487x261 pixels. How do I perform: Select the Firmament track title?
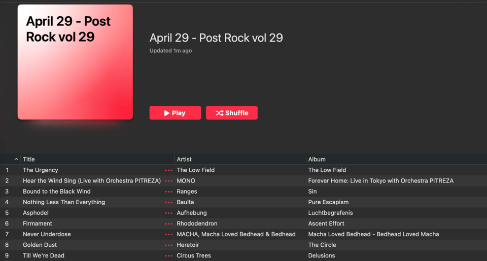tap(38, 223)
